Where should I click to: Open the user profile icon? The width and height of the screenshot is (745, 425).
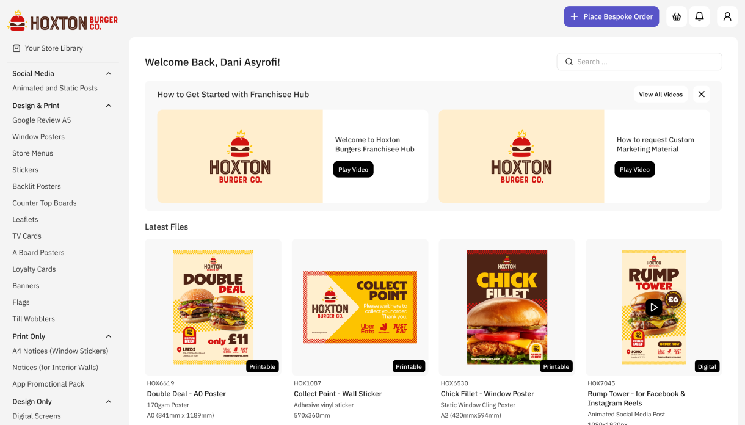(727, 16)
